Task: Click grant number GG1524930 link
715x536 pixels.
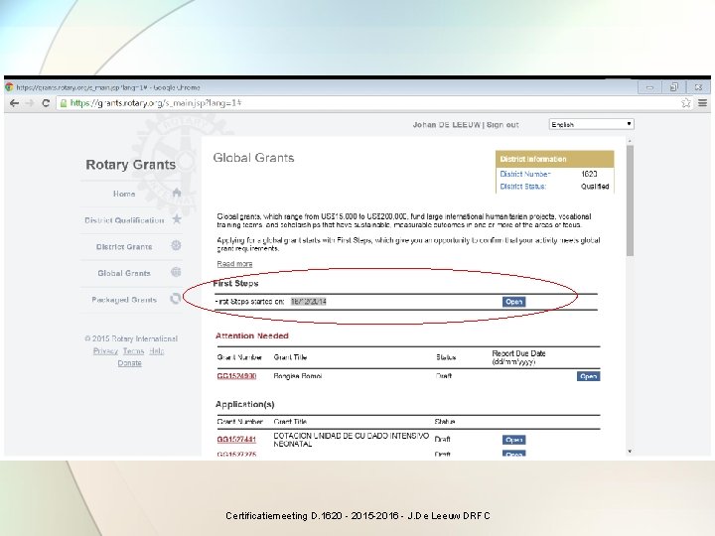Action: (236, 376)
